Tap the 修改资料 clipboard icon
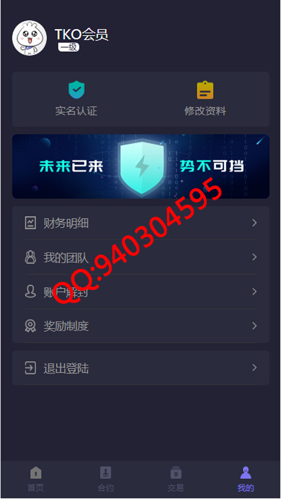Viewport: 281px width, 499px height. click(205, 90)
